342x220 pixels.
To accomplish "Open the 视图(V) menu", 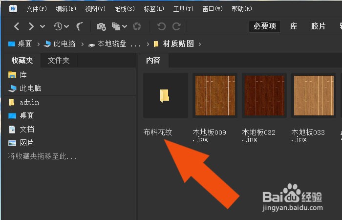I will click(x=95, y=9).
